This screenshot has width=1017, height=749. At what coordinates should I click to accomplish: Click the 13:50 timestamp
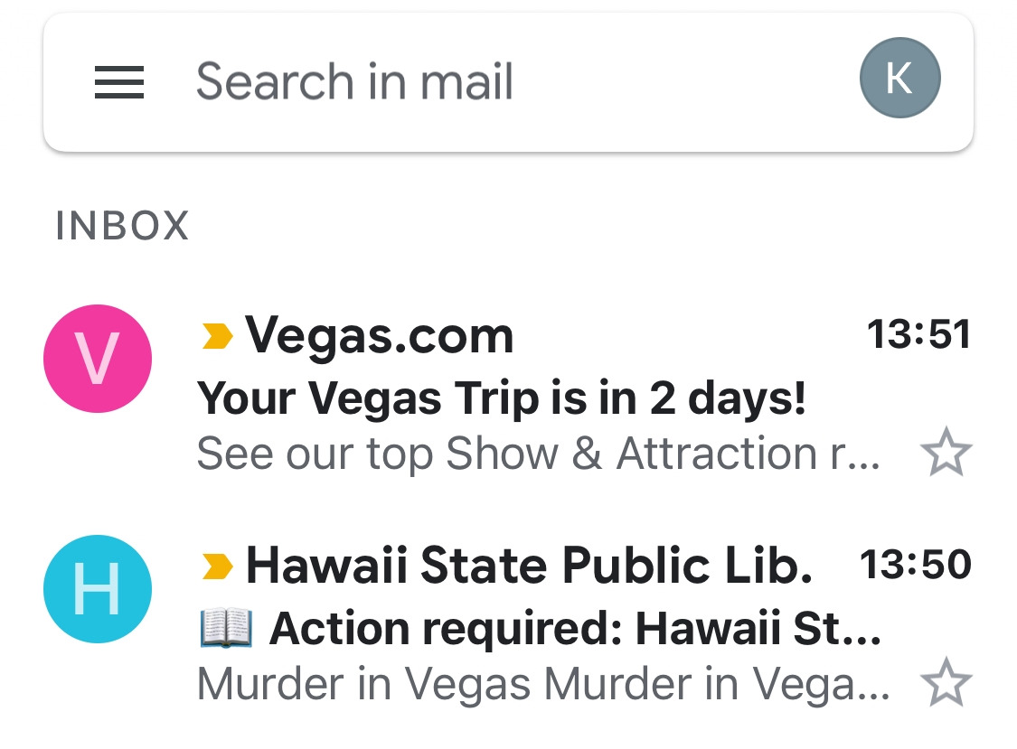915,564
